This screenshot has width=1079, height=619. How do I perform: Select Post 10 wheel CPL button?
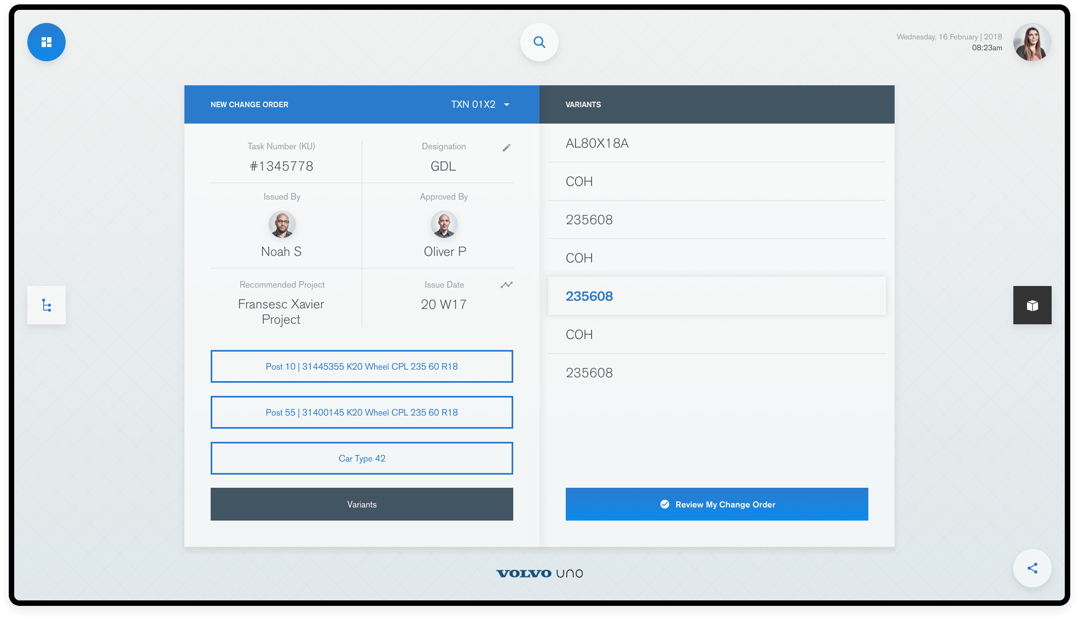point(362,366)
